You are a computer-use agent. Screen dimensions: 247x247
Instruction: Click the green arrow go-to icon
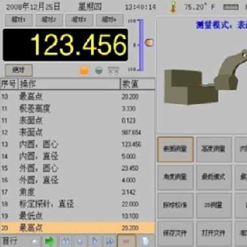click(x=49, y=241)
